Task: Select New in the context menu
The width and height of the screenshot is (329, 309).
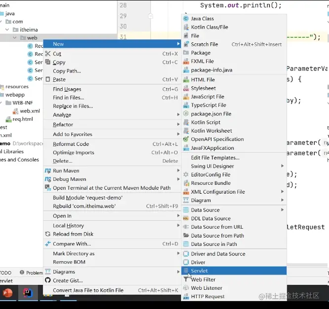Action: click(112, 44)
